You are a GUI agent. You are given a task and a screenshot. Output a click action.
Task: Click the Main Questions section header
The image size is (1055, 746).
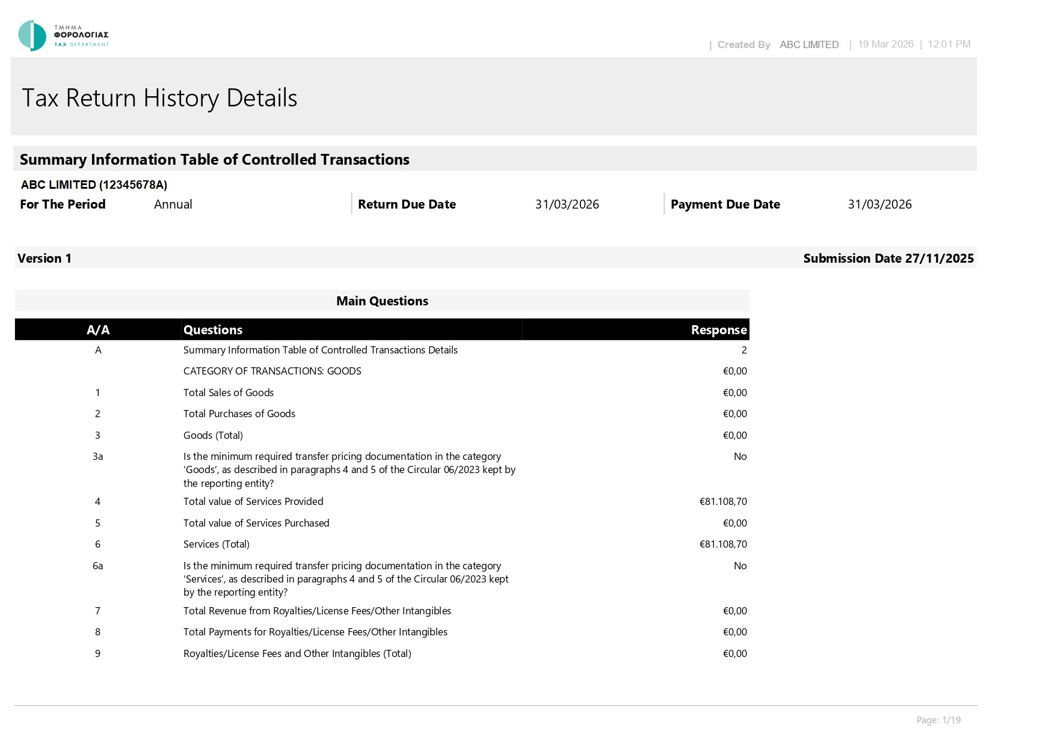(x=382, y=301)
